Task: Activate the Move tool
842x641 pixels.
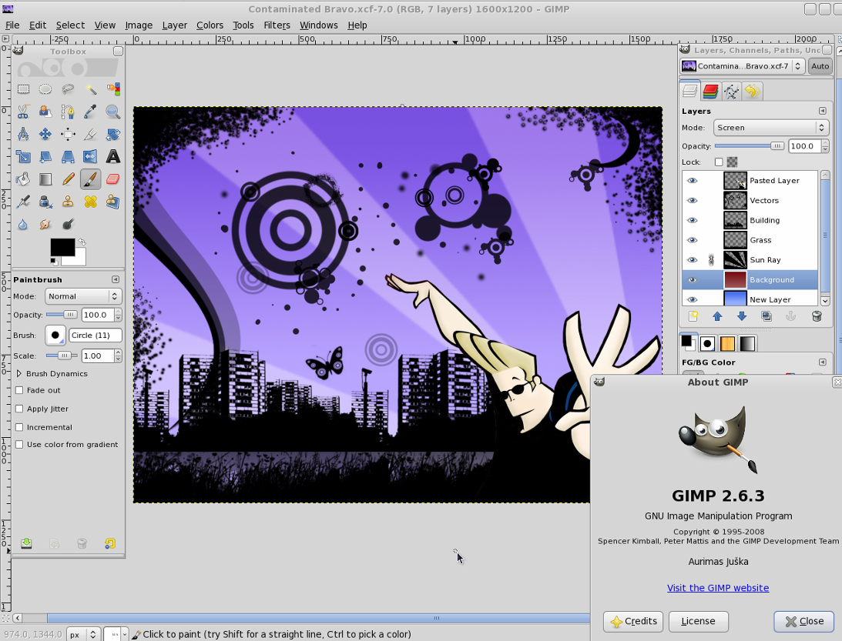Action: [x=45, y=135]
